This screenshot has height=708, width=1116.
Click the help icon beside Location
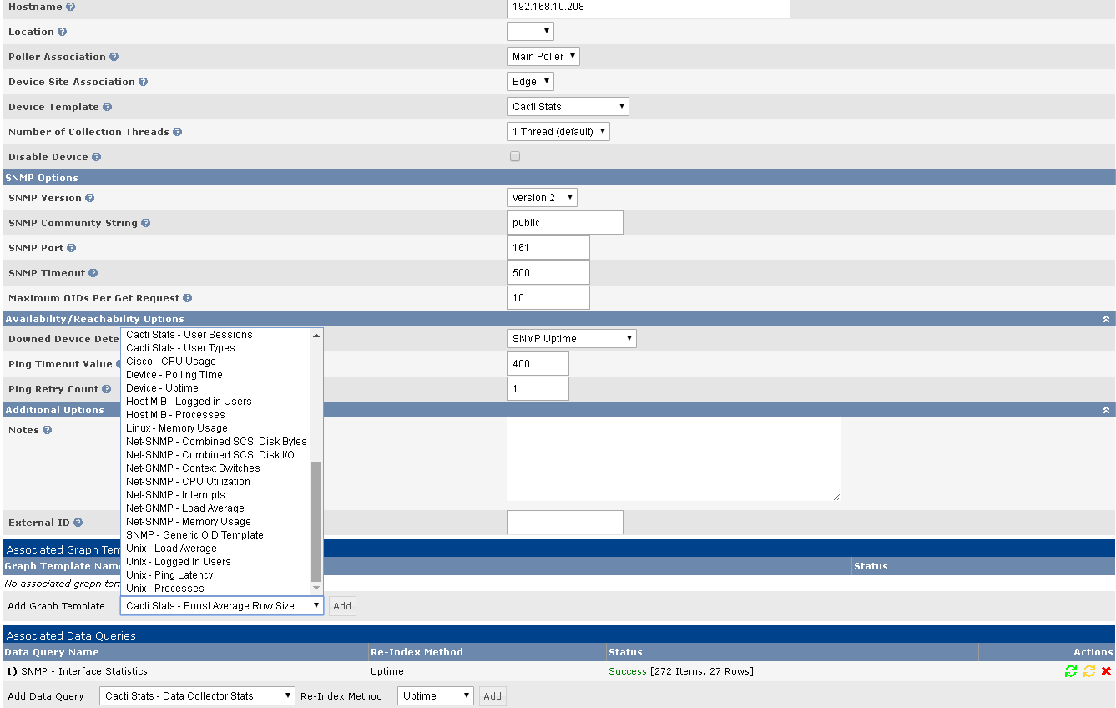pyautogui.click(x=62, y=32)
